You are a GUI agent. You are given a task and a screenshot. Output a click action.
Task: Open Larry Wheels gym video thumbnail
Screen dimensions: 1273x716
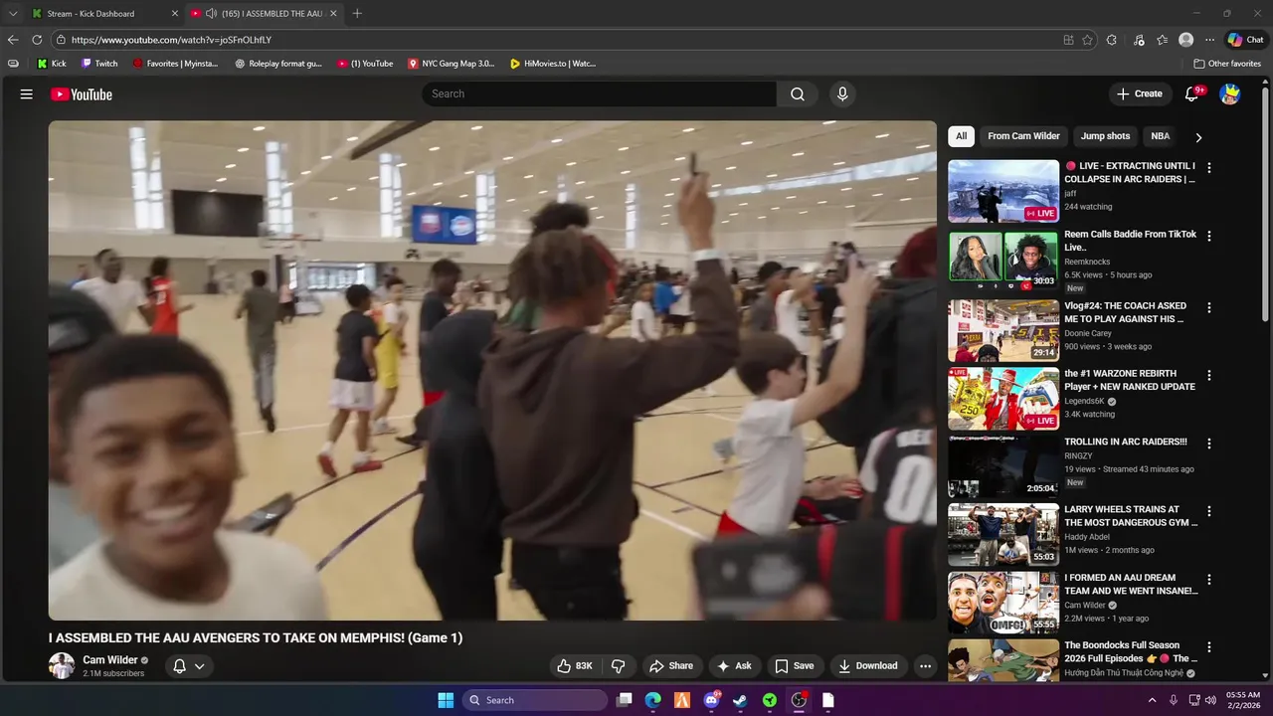[1003, 534]
